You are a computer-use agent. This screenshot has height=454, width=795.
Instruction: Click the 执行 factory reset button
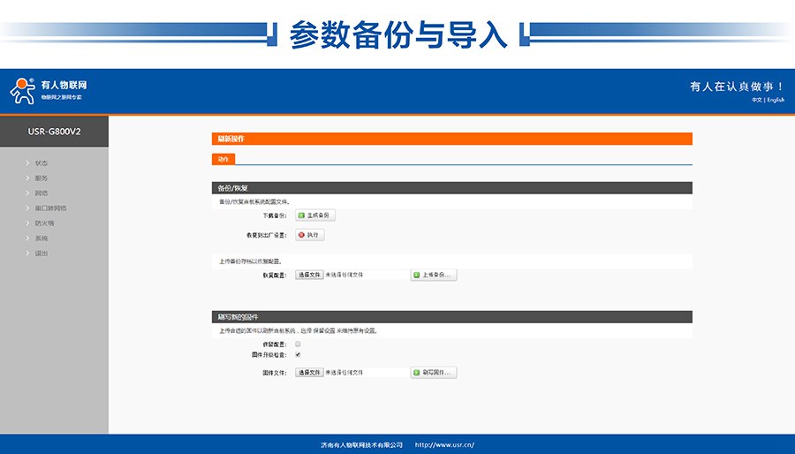tap(309, 235)
